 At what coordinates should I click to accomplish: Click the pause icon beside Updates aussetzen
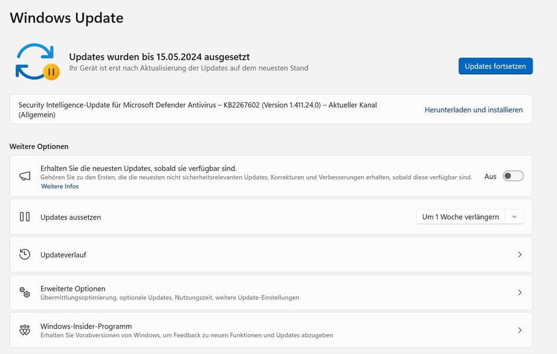click(x=24, y=217)
